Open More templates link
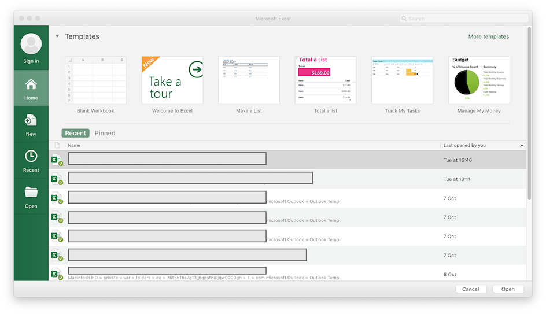 pyautogui.click(x=489, y=36)
